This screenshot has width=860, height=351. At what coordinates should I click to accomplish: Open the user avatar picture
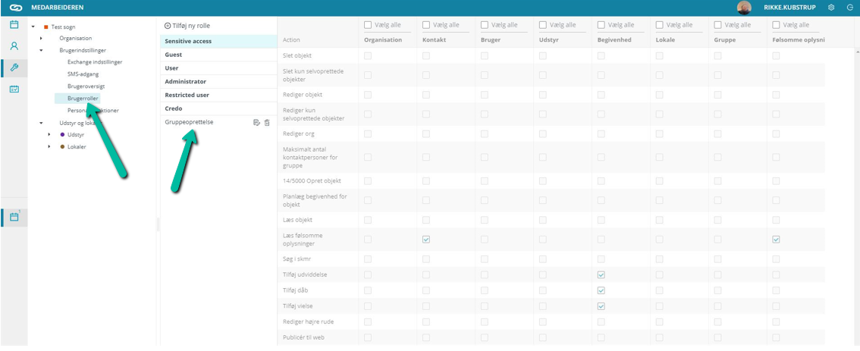point(744,8)
